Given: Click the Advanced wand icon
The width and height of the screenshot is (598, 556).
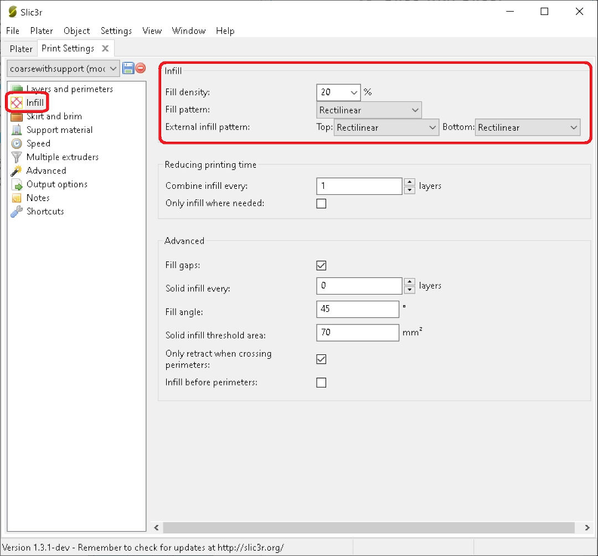Looking at the screenshot, I should pos(17,171).
